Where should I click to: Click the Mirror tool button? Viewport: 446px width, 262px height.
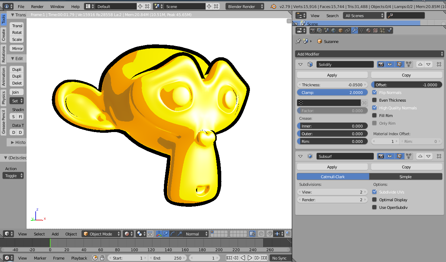point(17,48)
